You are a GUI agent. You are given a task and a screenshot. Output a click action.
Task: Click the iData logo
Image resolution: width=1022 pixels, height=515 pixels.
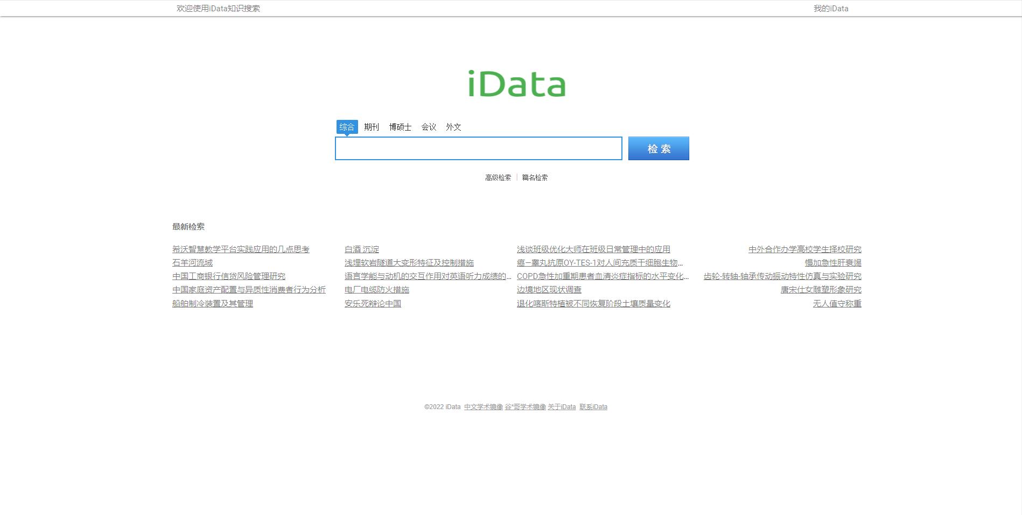(516, 83)
